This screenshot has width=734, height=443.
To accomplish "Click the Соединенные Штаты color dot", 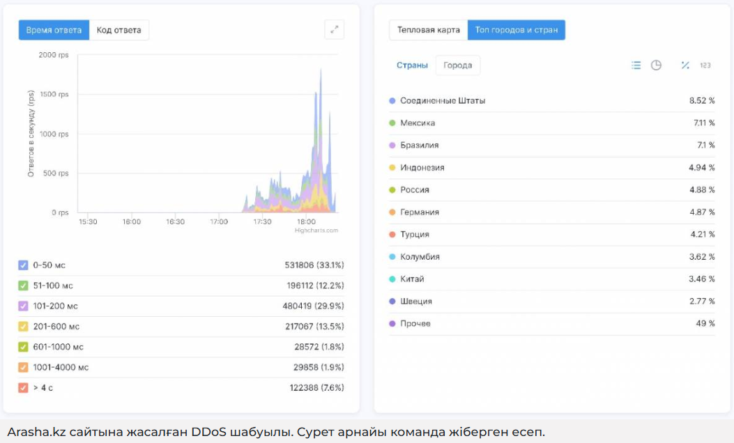I will pyautogui.click(x=392, y=101).
